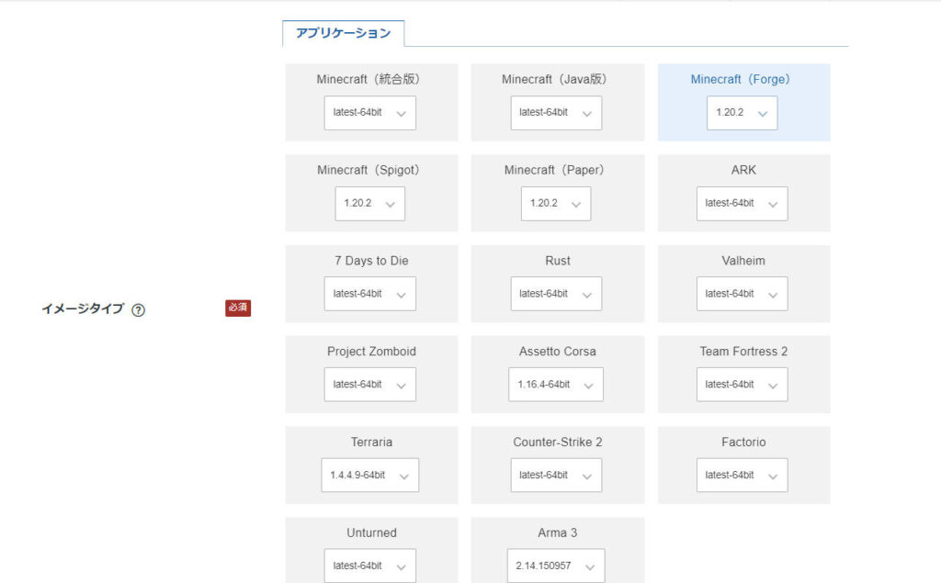Switch to the アプリケーション tab
This screenshot has height=583, width=941.
[343, 33]
